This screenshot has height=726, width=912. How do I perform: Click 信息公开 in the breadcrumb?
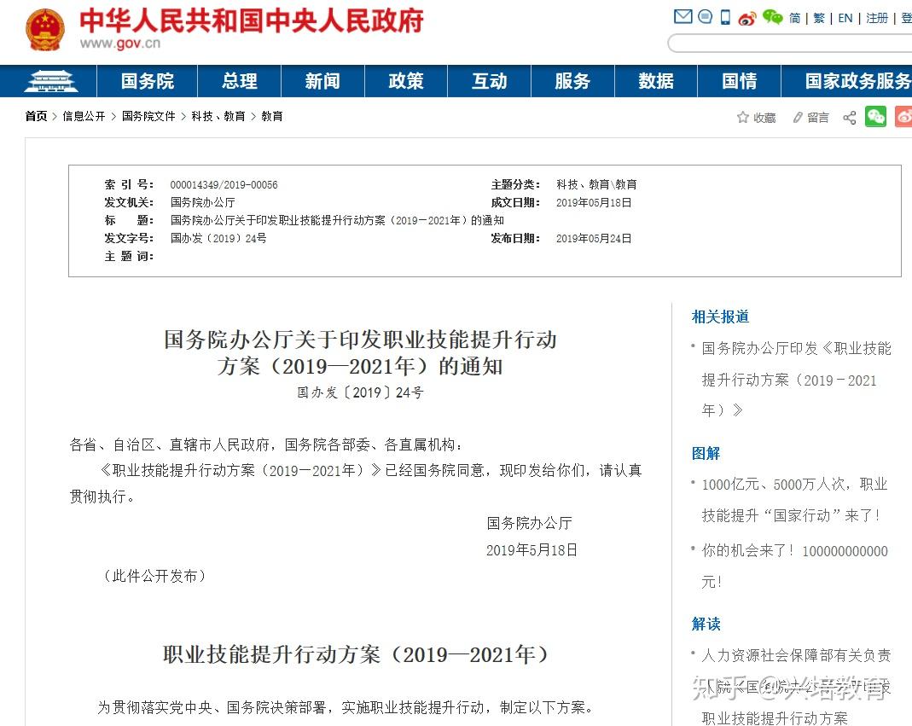(84, 116)
